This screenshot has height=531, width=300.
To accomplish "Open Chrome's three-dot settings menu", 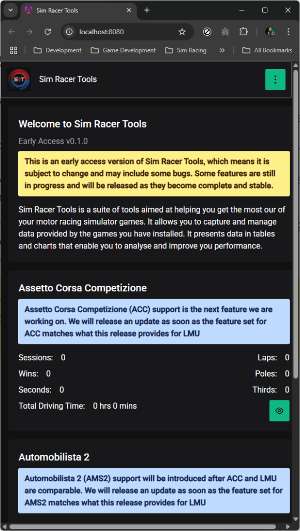I will [x=289, y=32].
